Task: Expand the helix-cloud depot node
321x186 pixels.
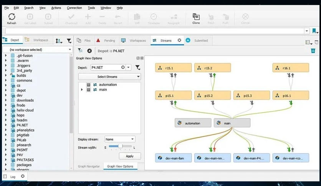Action: coord(6,110)
